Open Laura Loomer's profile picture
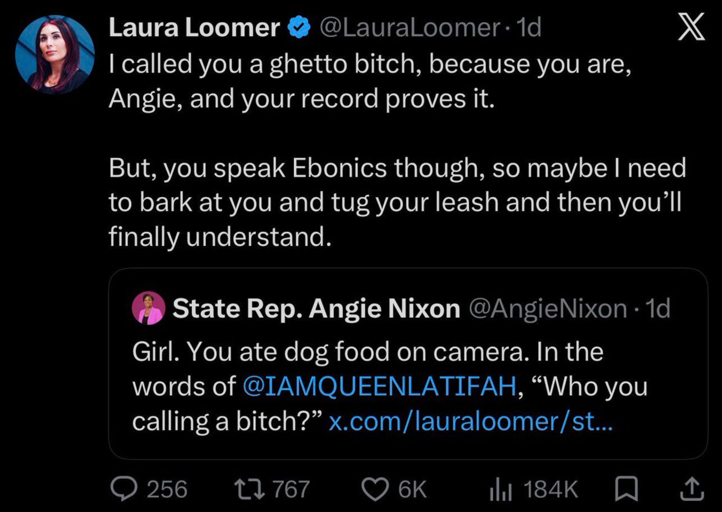This screenshot has height=512, width=722. pos(55,54)
